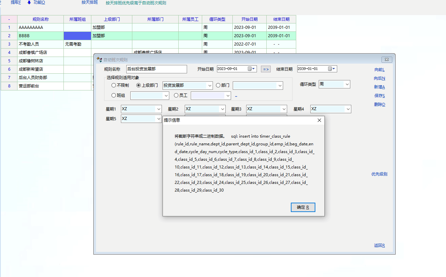Open the 开始日期 calendar picker icon
Screen dimensions: 446x277
(250, 69)
